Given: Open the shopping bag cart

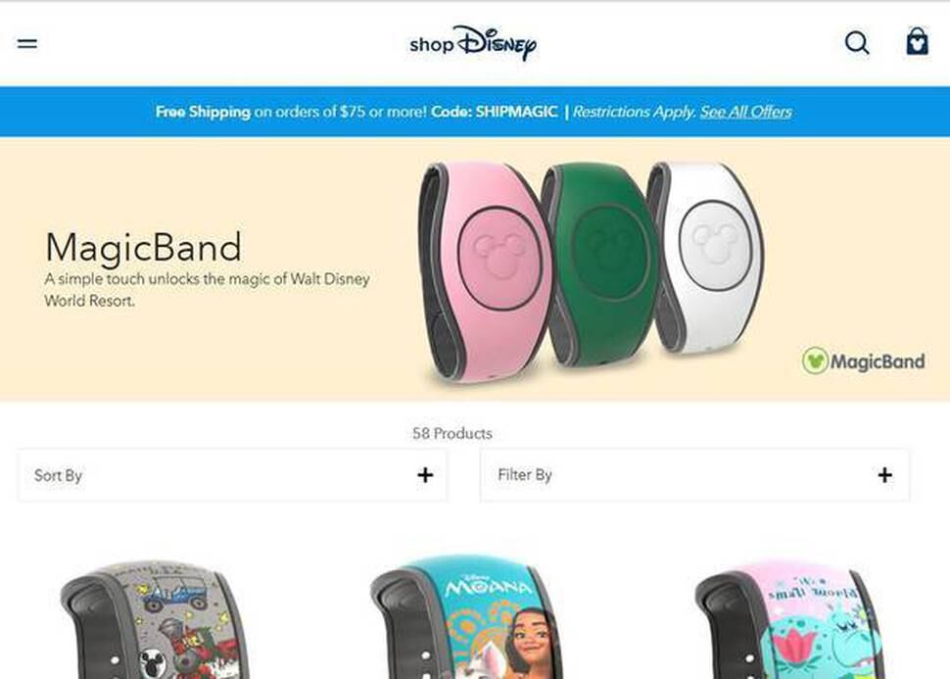Looking at the screenshot, I should point(917,42).
